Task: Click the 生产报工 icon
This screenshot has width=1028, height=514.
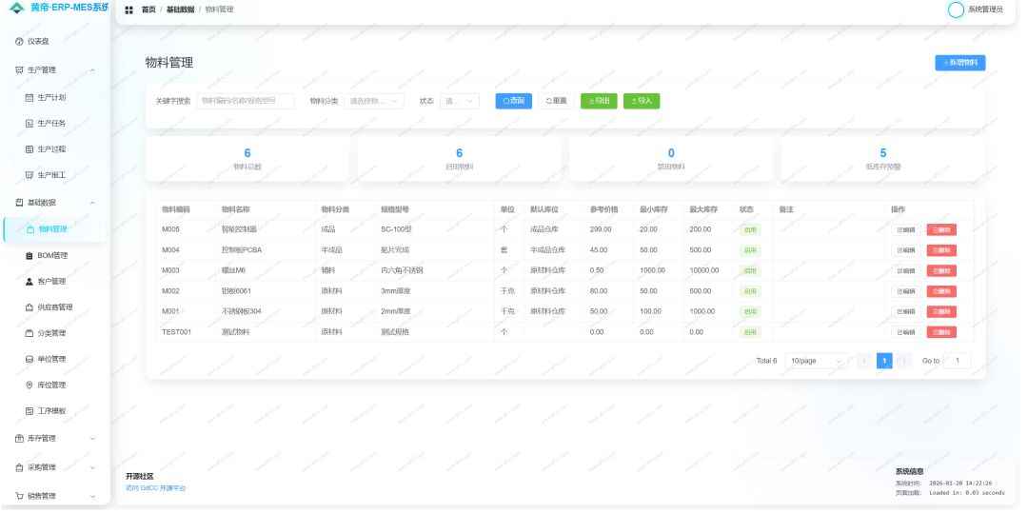Action: 29,175
